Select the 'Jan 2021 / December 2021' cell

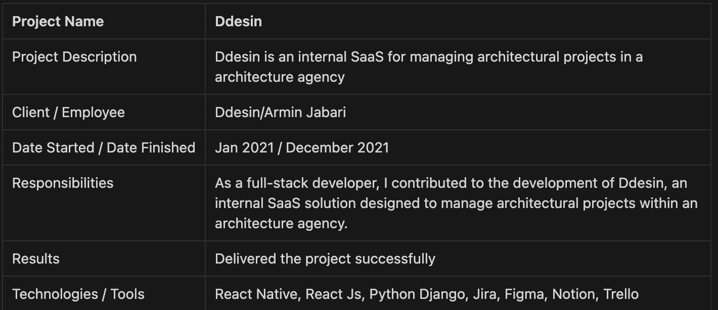[x=302, y=147]
